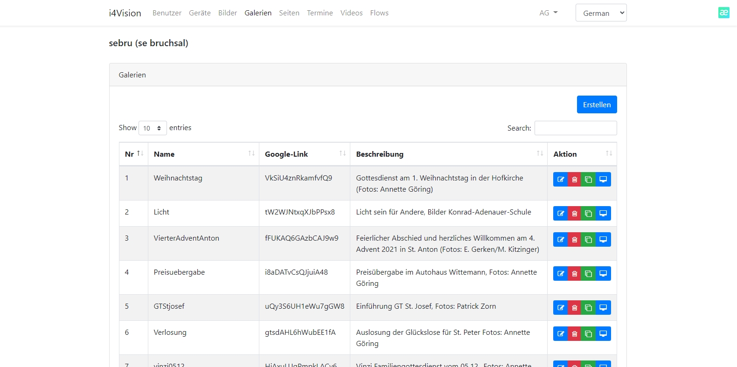Click the name cell Preisuebergabe
737x367 pixels.
tap(203, 277)
